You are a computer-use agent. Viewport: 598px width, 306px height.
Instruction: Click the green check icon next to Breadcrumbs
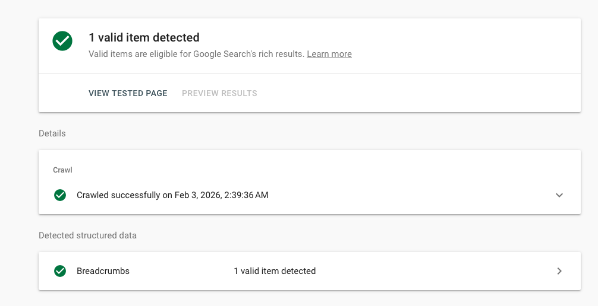tap(60, 271)
